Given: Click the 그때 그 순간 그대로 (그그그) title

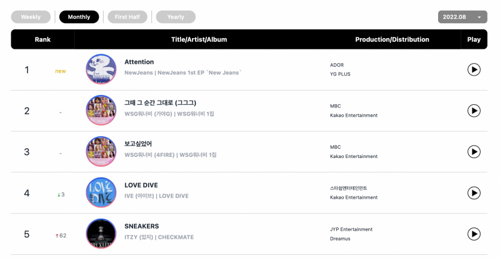Looking at the screenshot, I should (x=160, y=102).
